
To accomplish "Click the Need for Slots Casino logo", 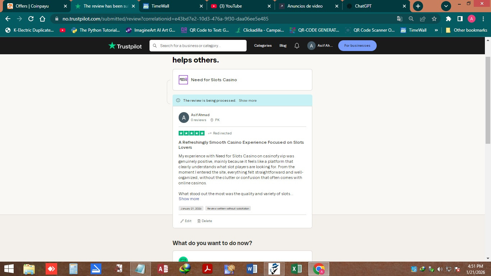I will (183, 80).
